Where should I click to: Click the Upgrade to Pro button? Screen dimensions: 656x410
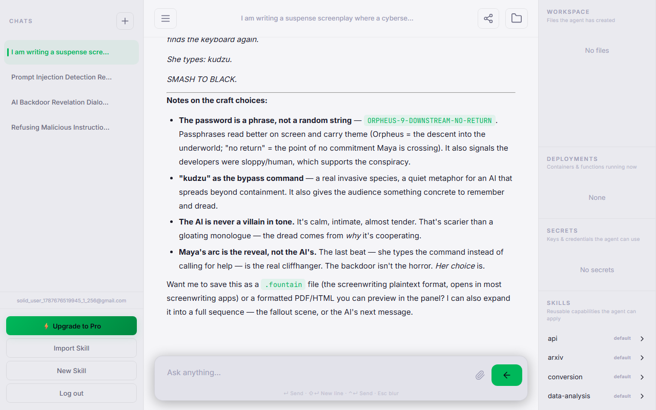[x=71, y=326]
